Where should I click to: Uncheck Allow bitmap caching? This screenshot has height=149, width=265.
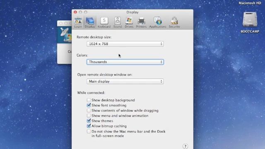(89, 126)
